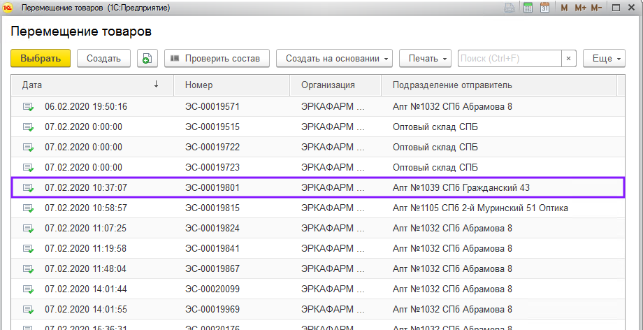The width and height of the screenshot is (643, 330).
Task: Click the Создать button
Action: [103, 59]
